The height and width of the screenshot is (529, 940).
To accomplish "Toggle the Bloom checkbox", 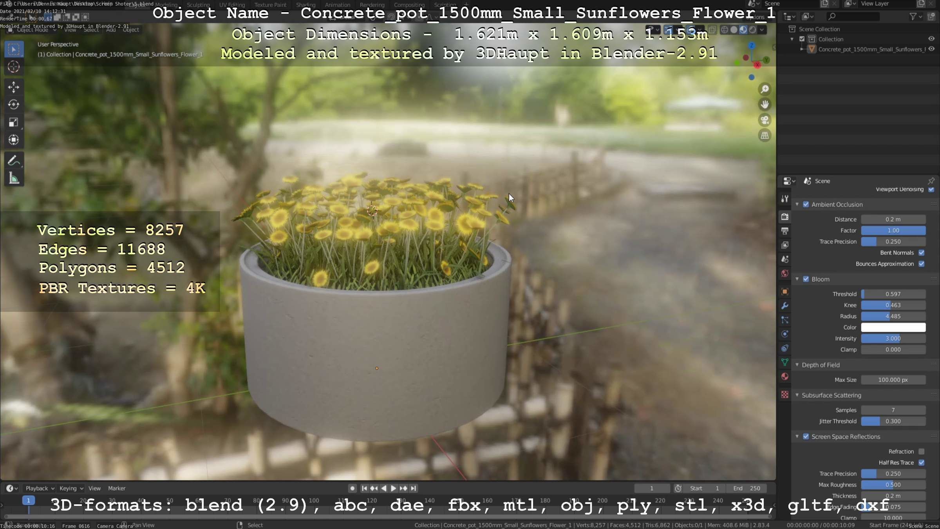I will [806, 279].
